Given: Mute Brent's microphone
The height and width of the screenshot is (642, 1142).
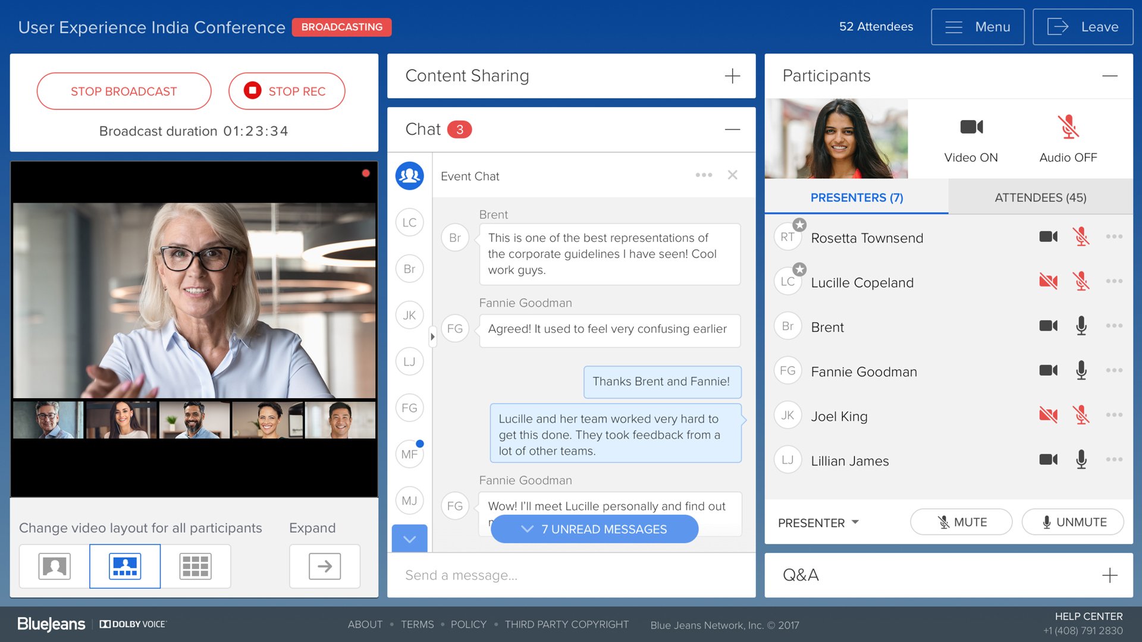Looking at the screenshot, I should coord(1081,325).
